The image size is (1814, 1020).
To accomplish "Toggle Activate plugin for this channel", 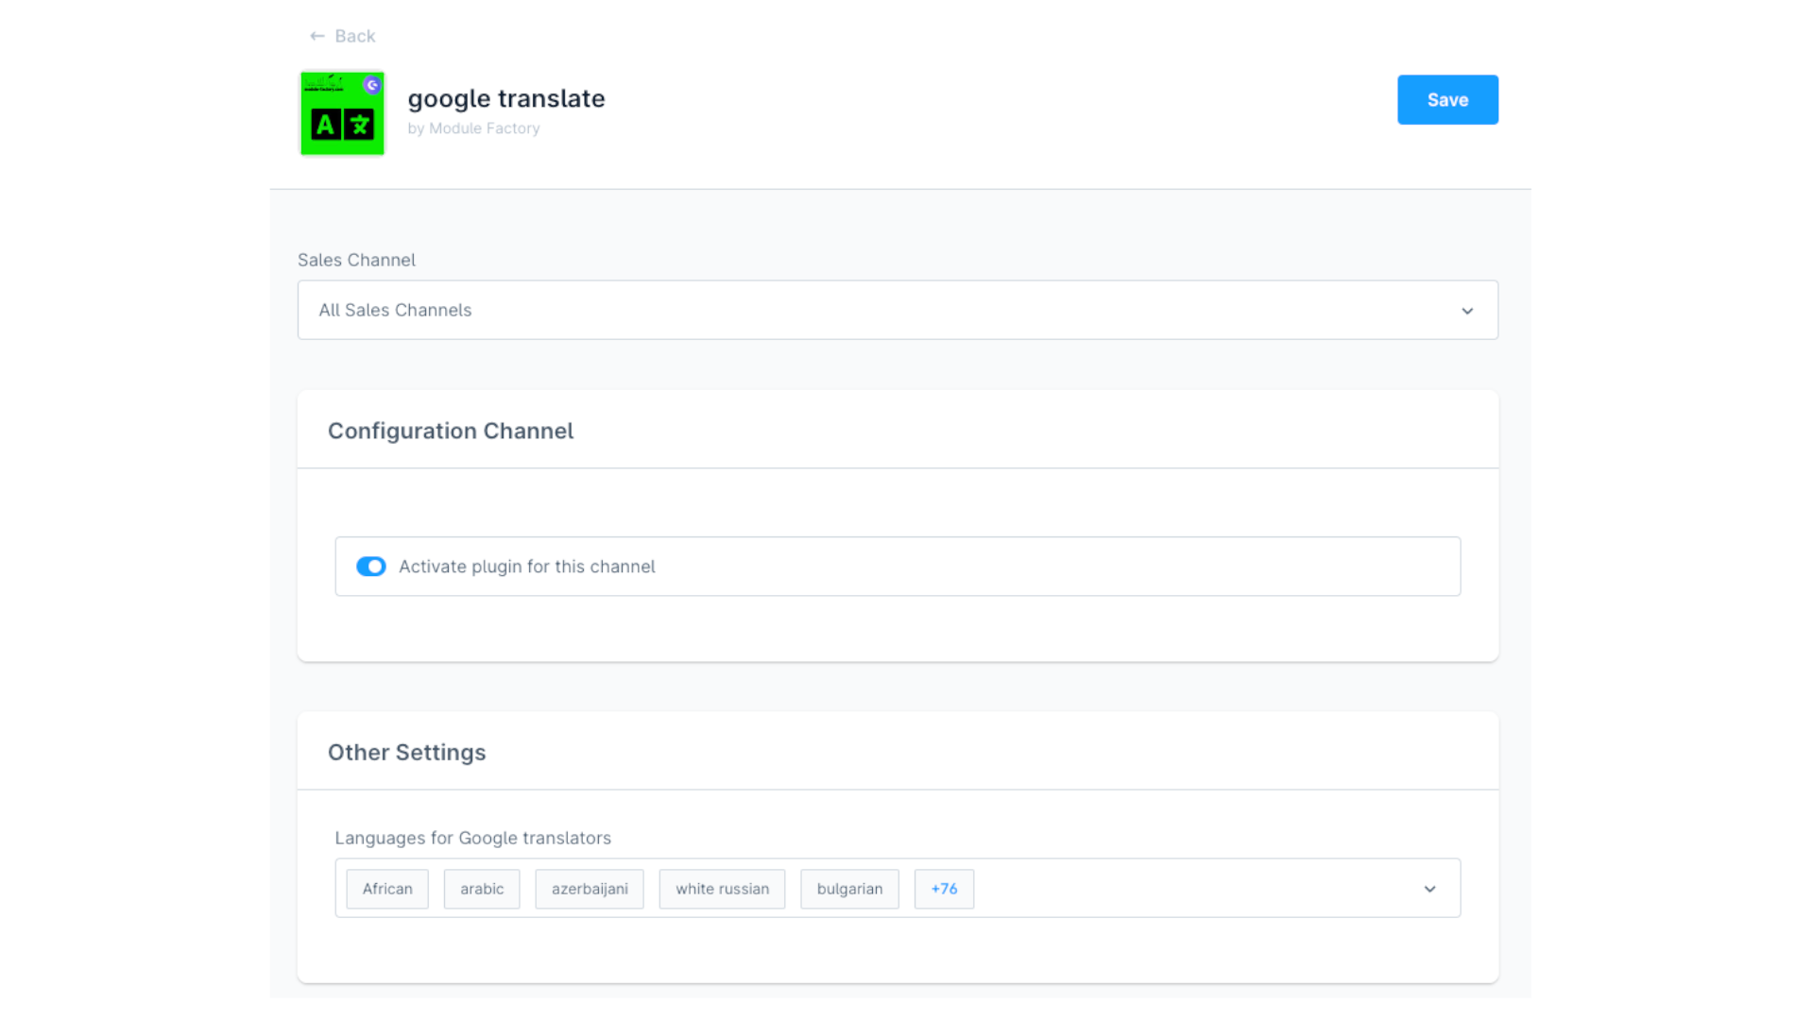I will coord(371,567).
